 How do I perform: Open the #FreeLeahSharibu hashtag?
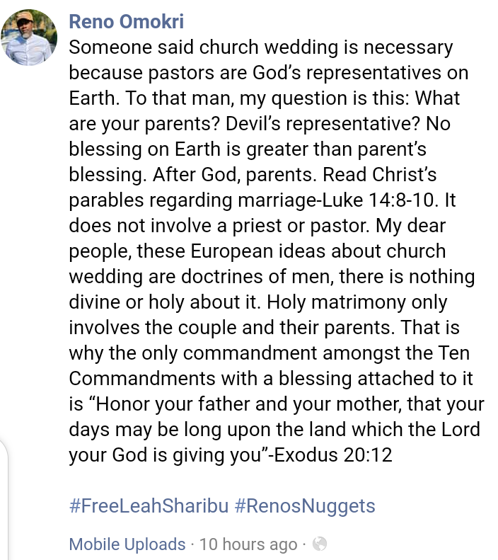[x=149, y=505]
